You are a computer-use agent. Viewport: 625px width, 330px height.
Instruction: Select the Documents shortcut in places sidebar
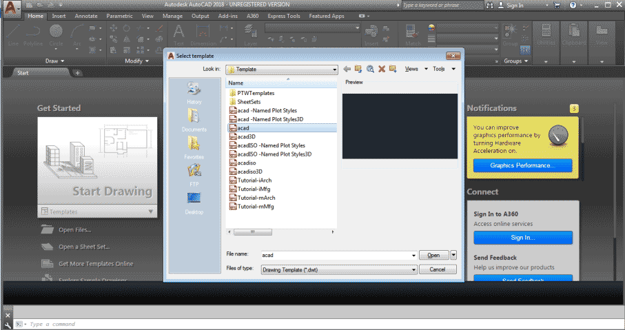[x=194, y=119]
